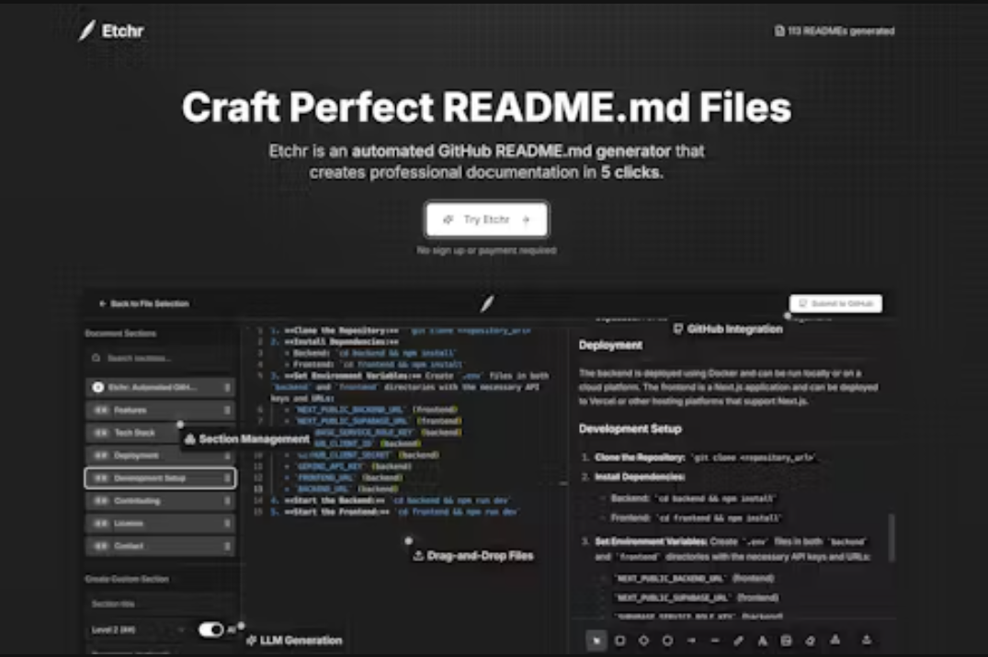This screenshot has height=657, width=988.
Task: Select the Deployment section in the sidebar list
Action: (160, 456)
